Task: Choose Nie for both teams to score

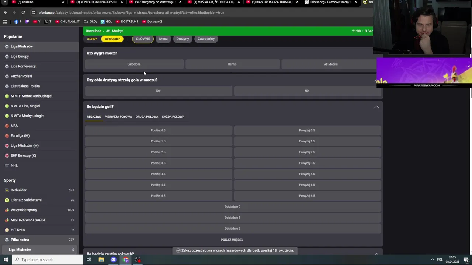Action: coord(307,91)
